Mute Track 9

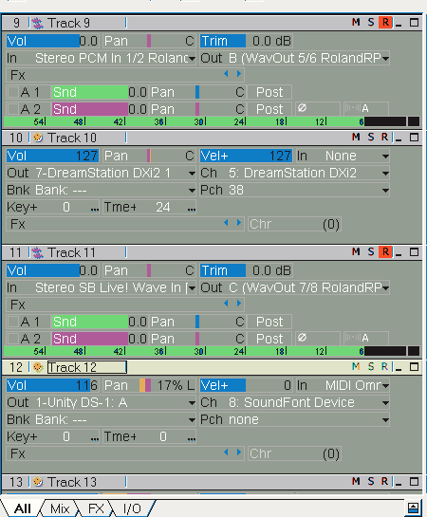356,23
